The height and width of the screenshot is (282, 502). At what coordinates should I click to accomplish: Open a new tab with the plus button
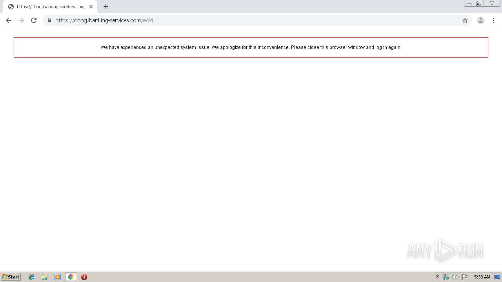106,7
